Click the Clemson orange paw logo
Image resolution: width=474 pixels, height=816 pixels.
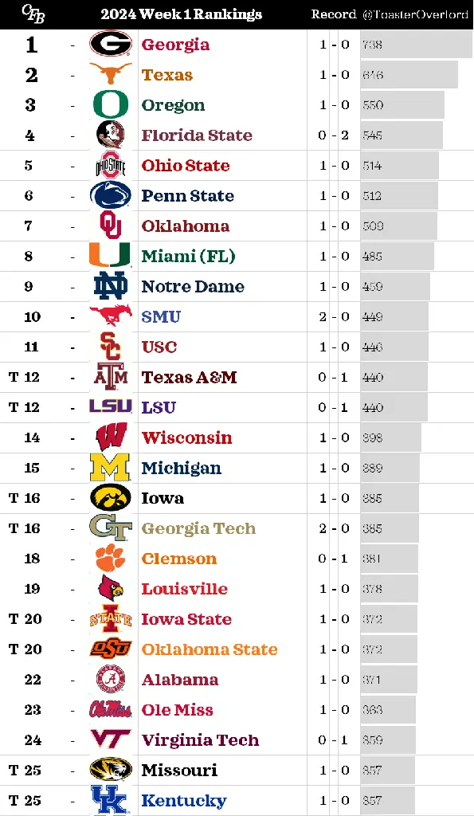coord(111,558)
